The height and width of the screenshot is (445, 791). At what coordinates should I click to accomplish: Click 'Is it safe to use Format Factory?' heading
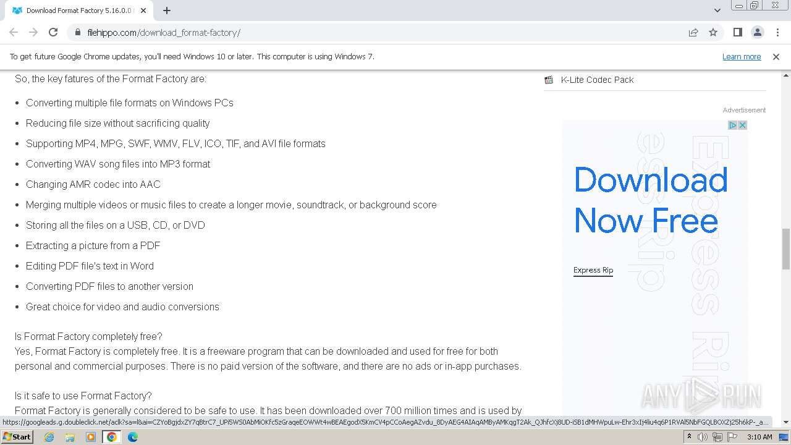(83, 396)
